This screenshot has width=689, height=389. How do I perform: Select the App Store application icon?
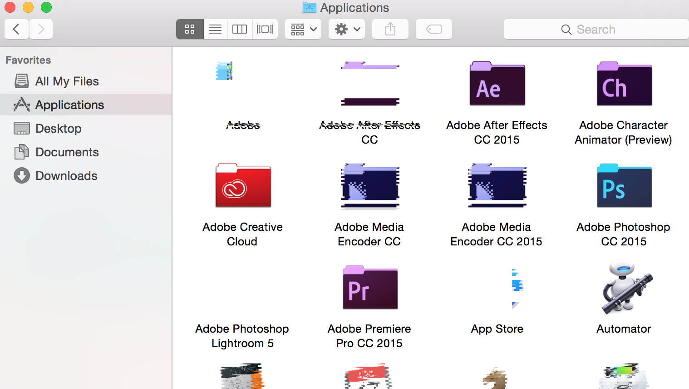[x=517, y=287]
